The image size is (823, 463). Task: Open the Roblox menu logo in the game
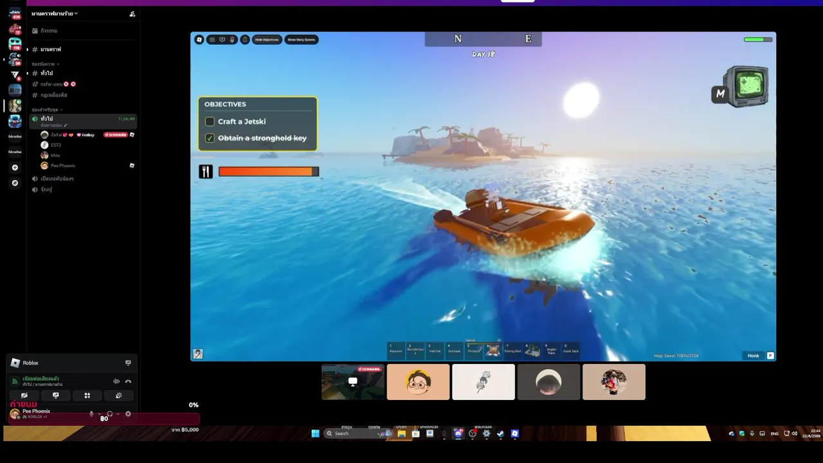pyautogui.click(x=199, y=39)
